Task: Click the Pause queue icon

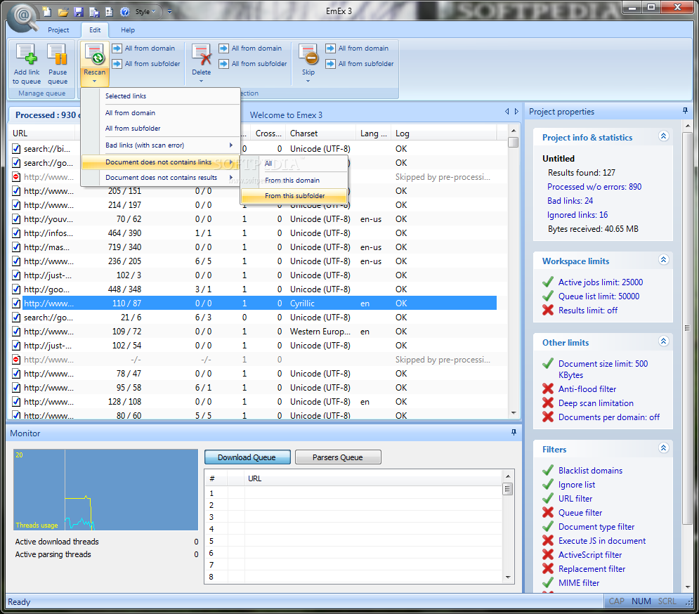Action: point(57,54)
